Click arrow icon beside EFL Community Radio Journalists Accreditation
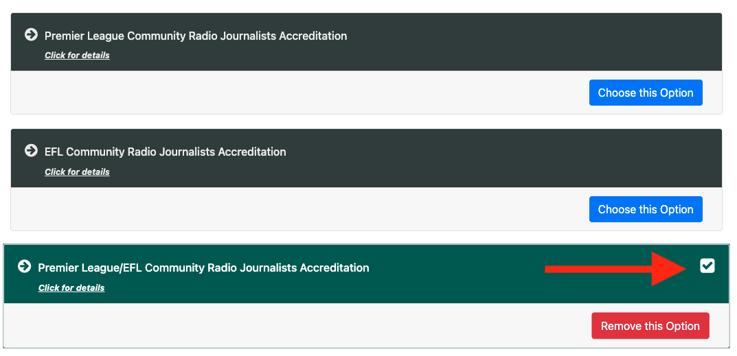The image size is (737, 356). point(31,151)
